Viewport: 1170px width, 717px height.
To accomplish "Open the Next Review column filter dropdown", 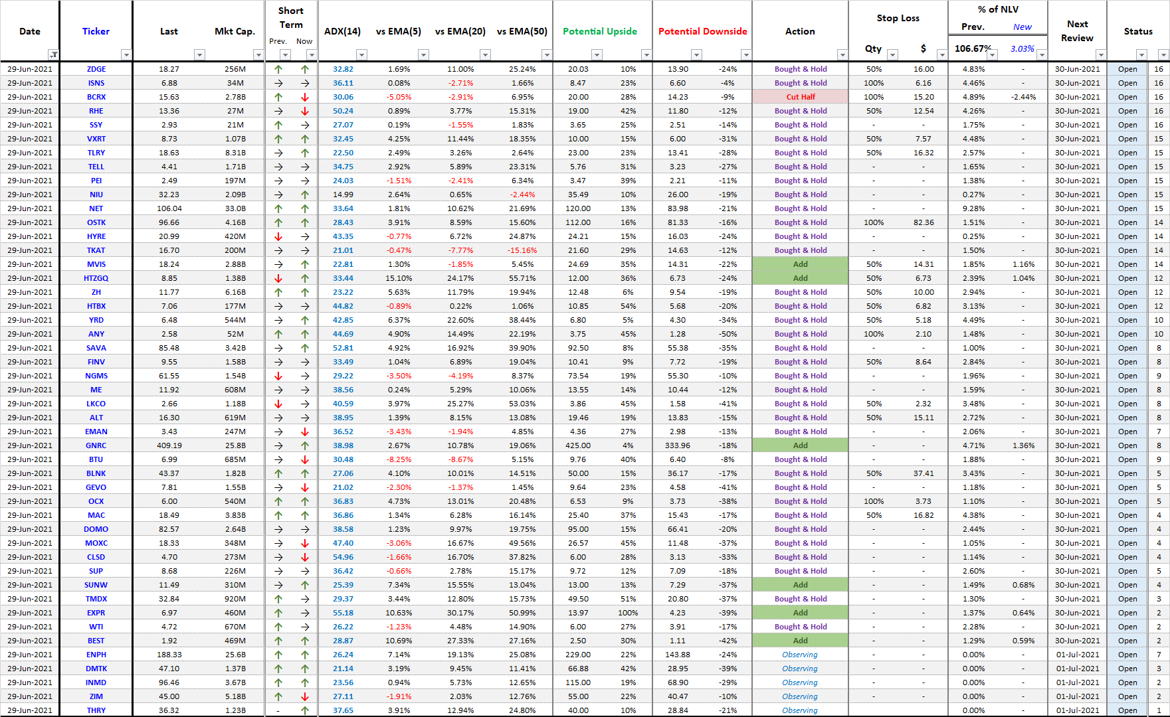I will [x=1100, y=54].
